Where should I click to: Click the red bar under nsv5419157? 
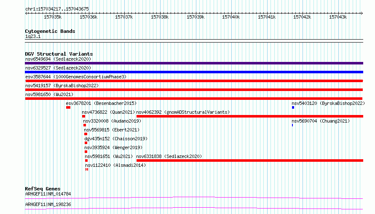tap(194, 90)
